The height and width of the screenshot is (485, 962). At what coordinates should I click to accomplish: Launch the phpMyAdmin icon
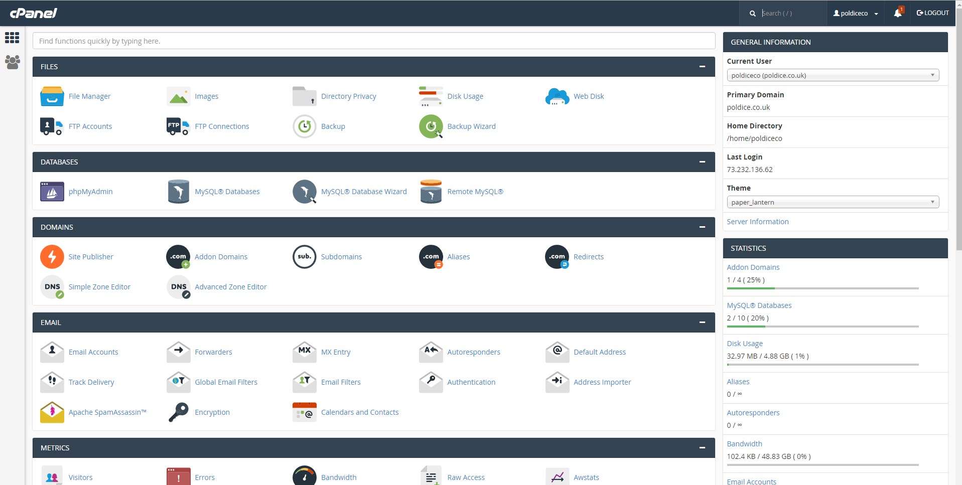pos(52,192)
